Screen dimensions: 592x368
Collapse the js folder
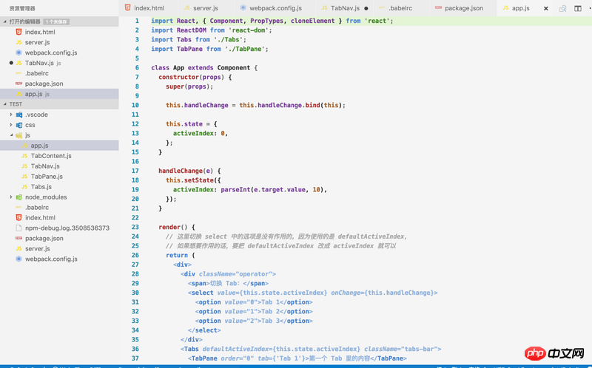pos(11,135)
